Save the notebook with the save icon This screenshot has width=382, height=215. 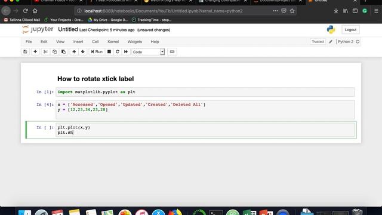25,52
